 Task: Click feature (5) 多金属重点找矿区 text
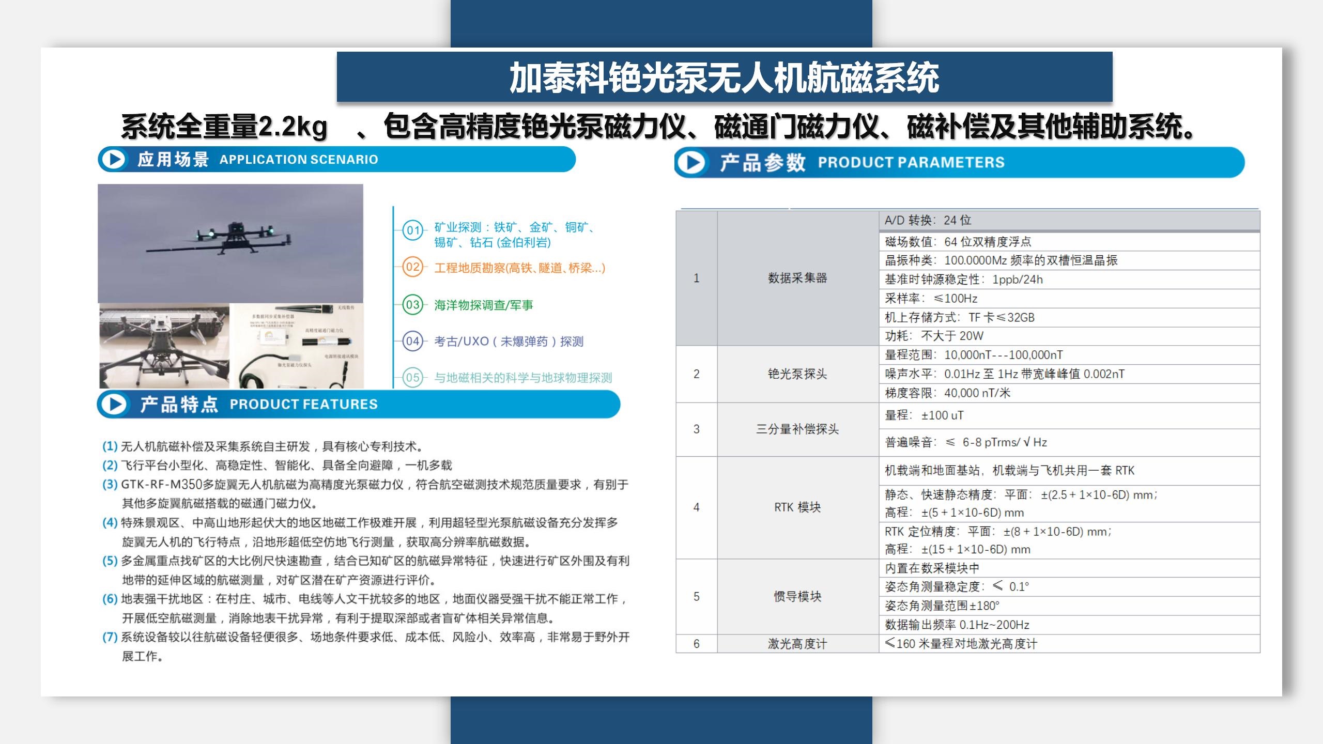tap(366, 570)
